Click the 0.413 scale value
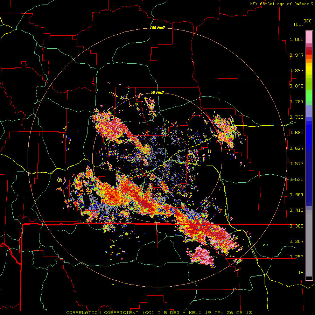 point(296,210)
